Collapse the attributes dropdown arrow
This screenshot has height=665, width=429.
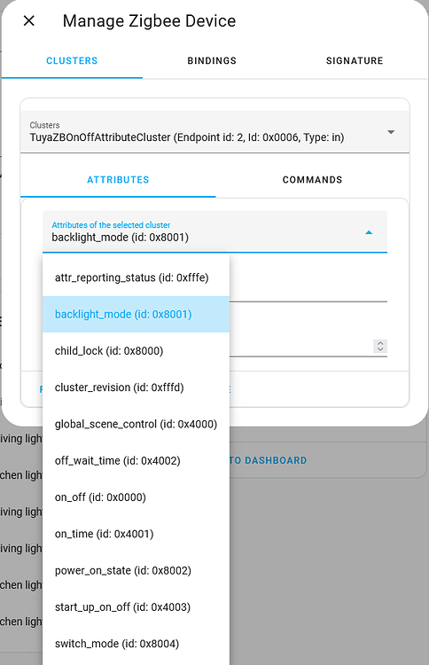369,232
